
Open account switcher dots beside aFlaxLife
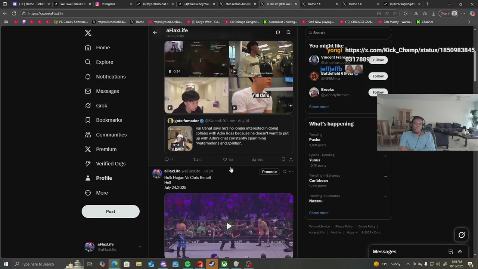[141, 247]
